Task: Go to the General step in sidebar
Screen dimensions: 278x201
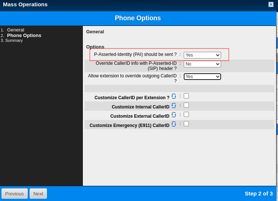Action: (x=16, y=30)
